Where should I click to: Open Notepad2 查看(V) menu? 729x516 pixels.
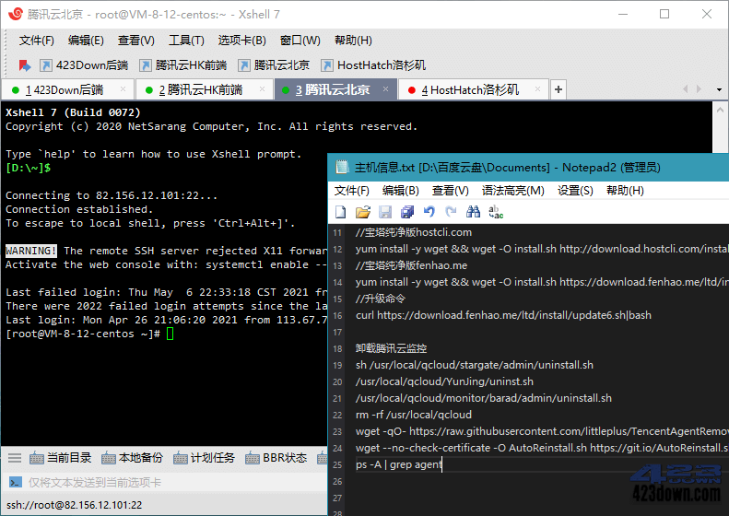point(450,191)
